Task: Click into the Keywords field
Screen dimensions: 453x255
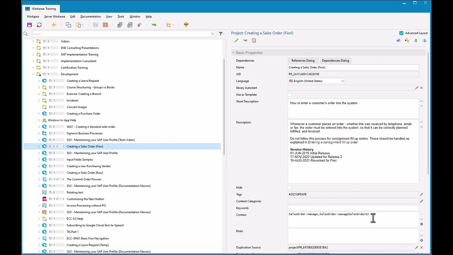Action: point(353,208)
